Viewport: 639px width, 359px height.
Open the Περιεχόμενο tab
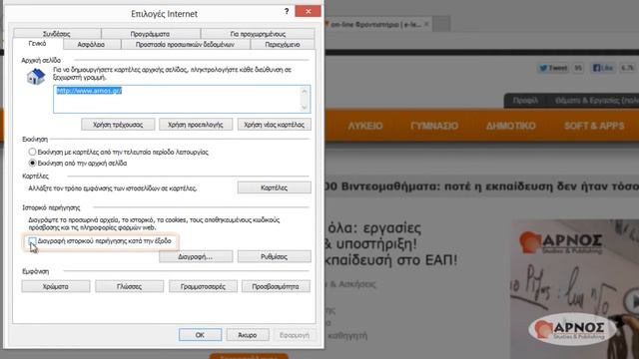tap(283, 44)
